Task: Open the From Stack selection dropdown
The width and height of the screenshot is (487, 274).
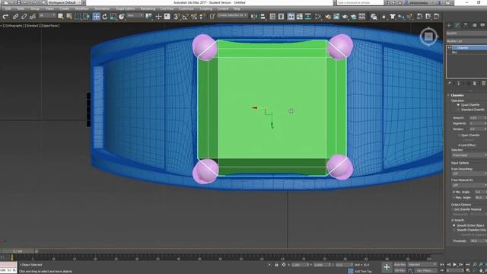Action: [469, 155]
